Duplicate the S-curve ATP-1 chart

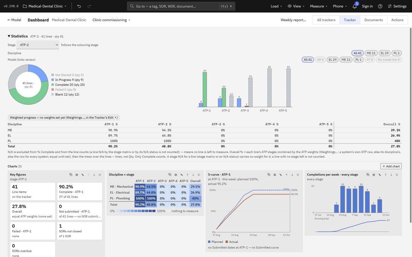[x=269, y=174]
